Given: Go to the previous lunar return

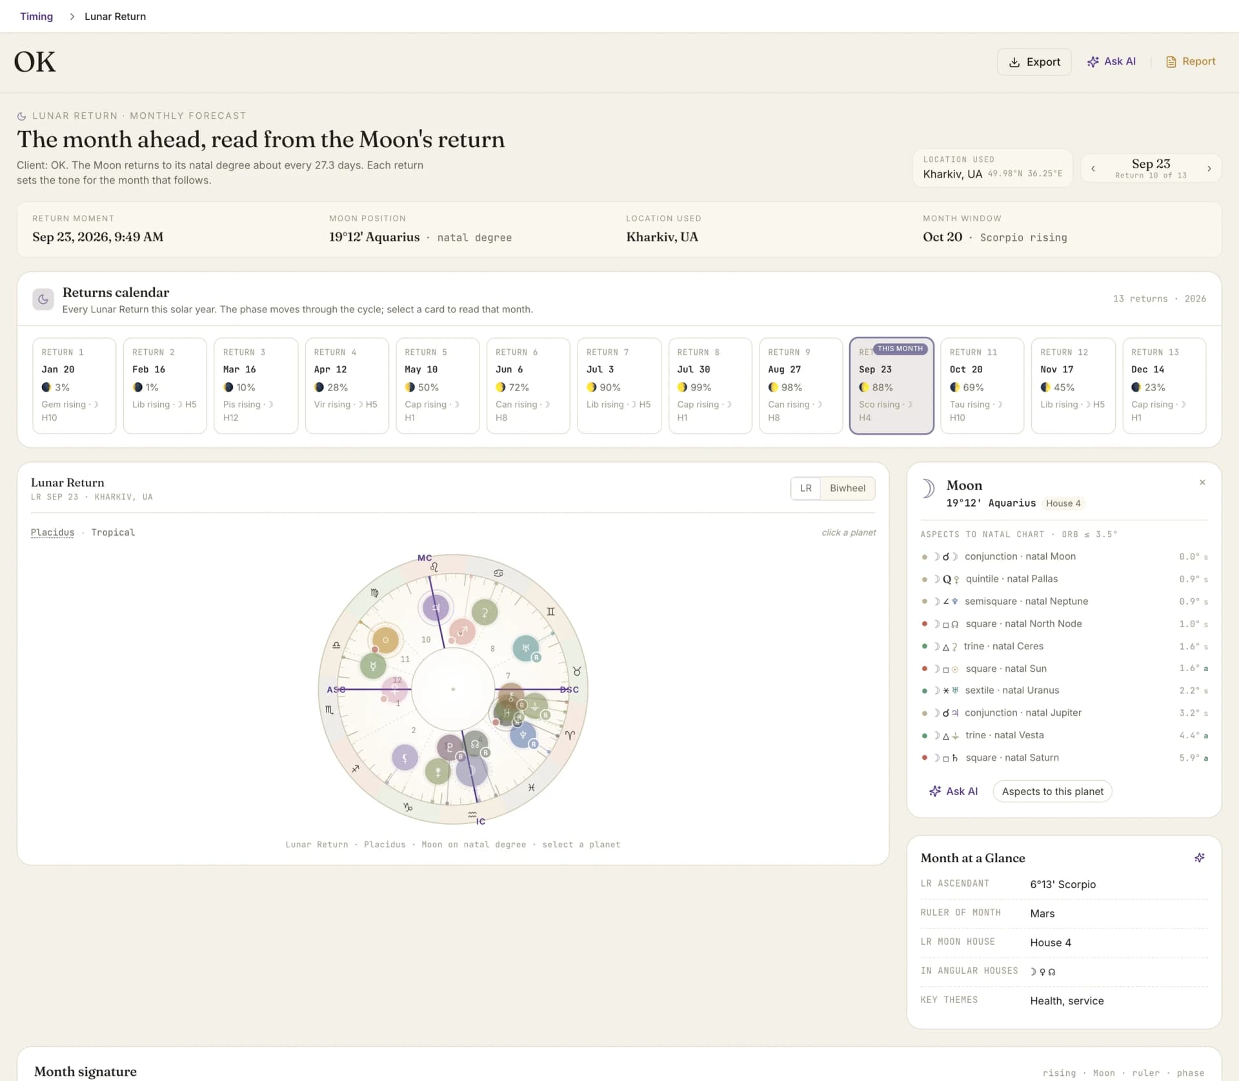Looking at the screenshot, I should click(1093, 168).
